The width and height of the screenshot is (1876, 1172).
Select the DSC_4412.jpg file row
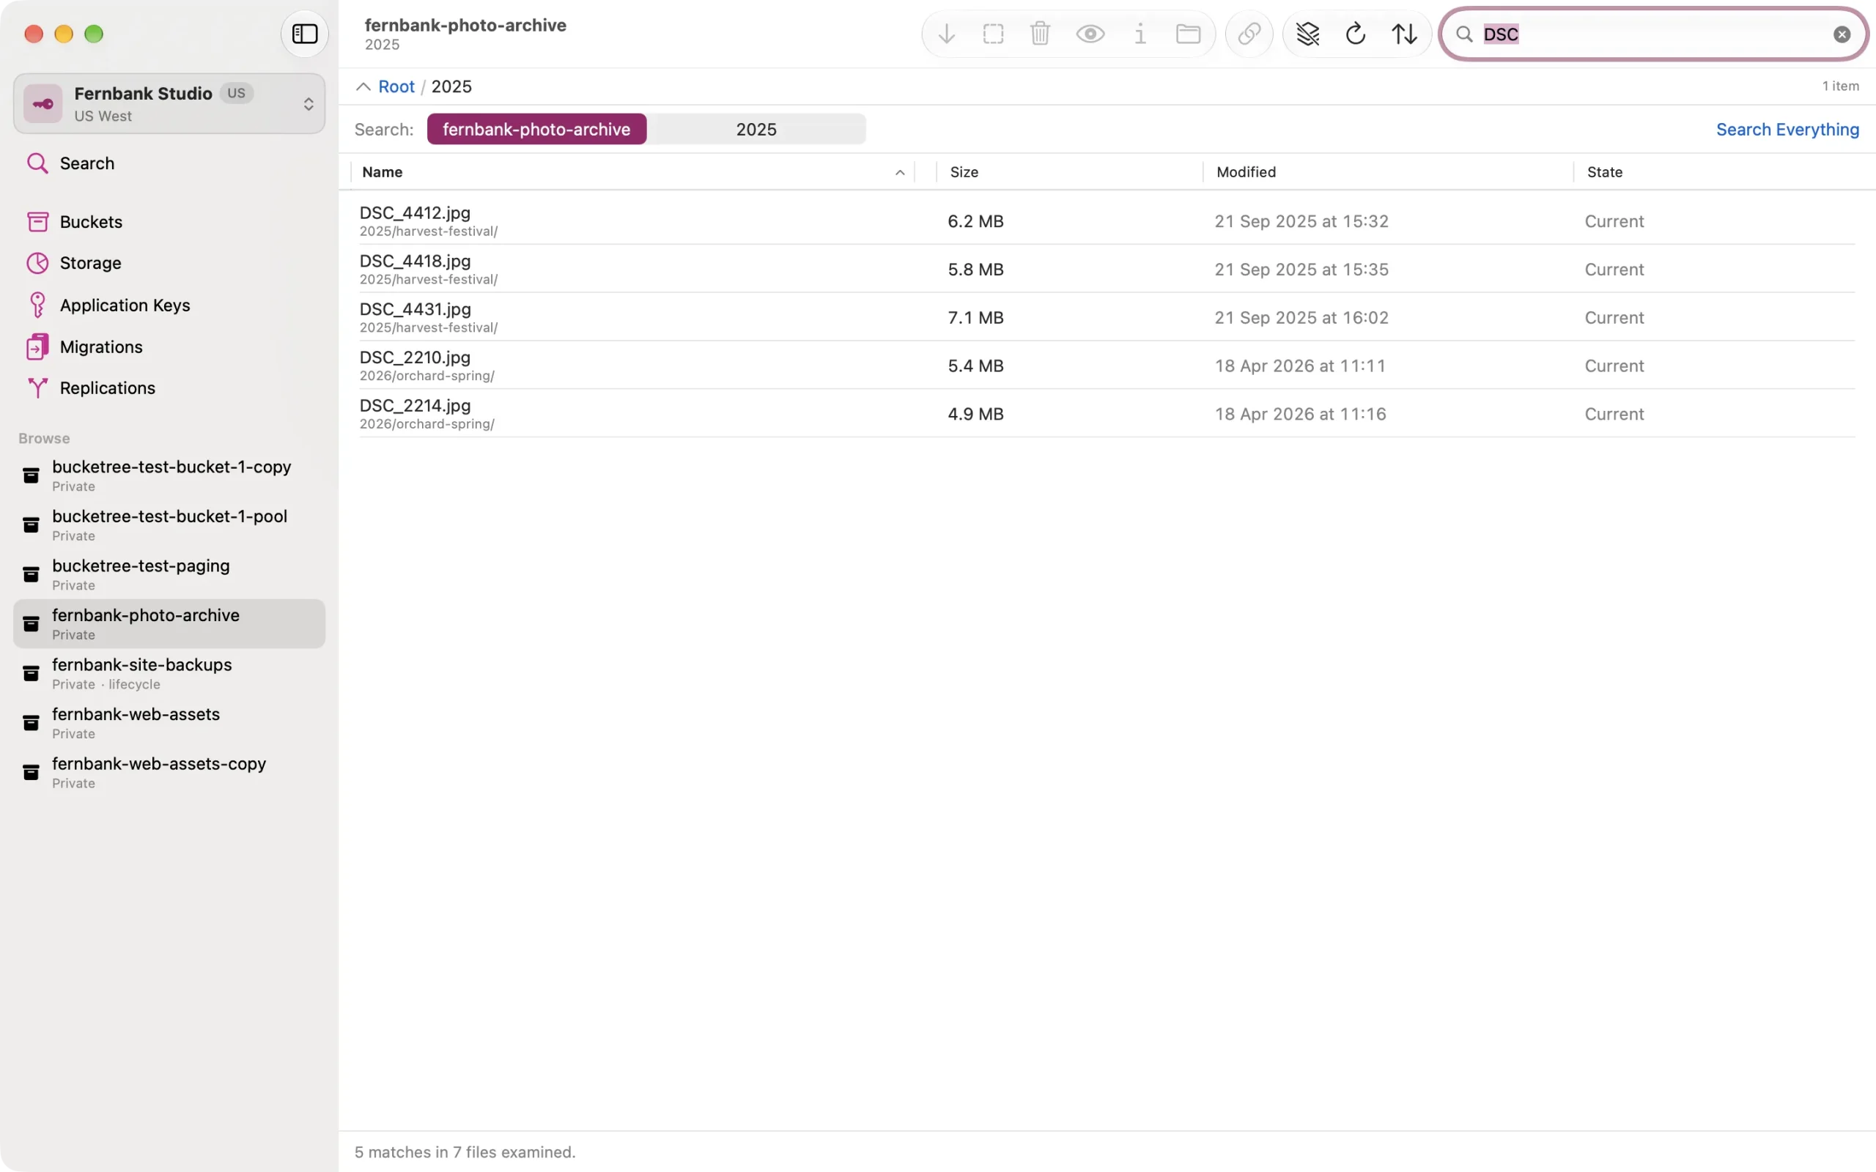coord(1107,221)
